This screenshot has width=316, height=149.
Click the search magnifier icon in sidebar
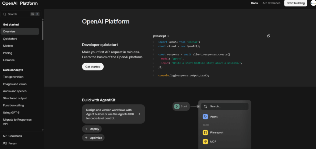4,14
